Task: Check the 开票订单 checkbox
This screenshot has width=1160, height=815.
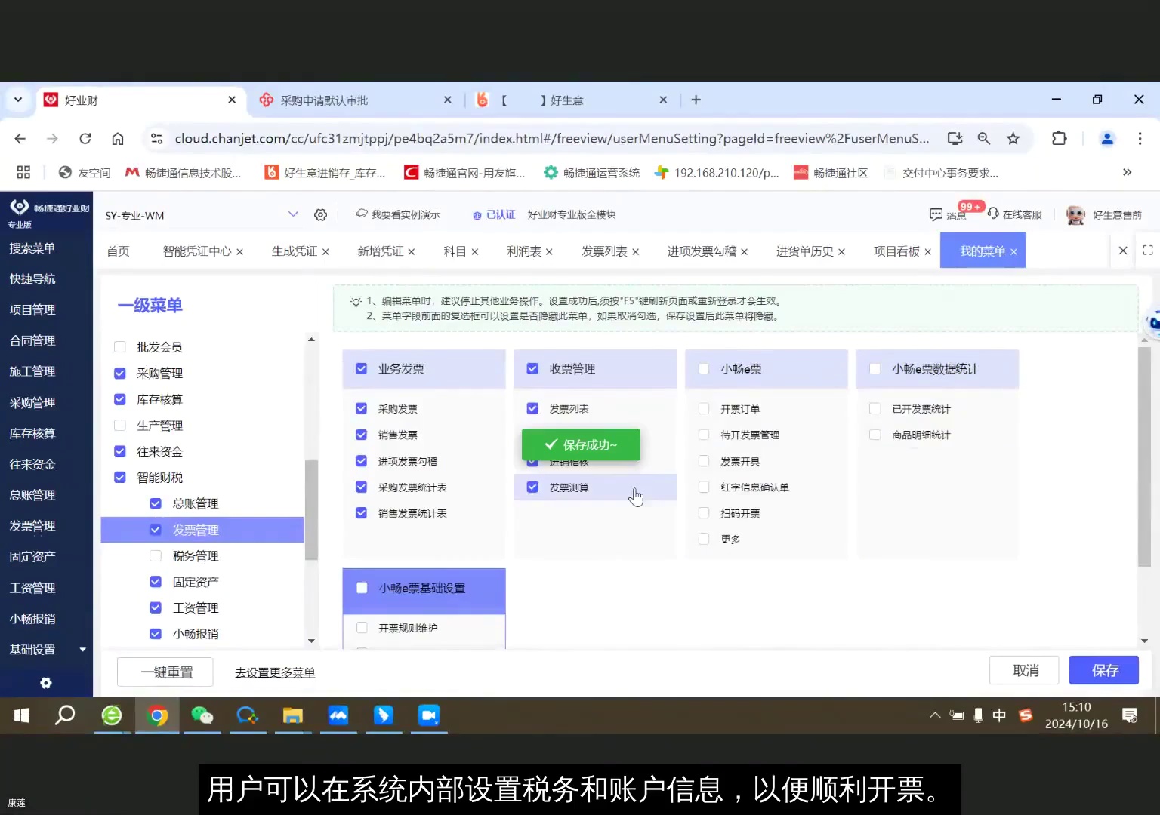Action: coord(703,408)
